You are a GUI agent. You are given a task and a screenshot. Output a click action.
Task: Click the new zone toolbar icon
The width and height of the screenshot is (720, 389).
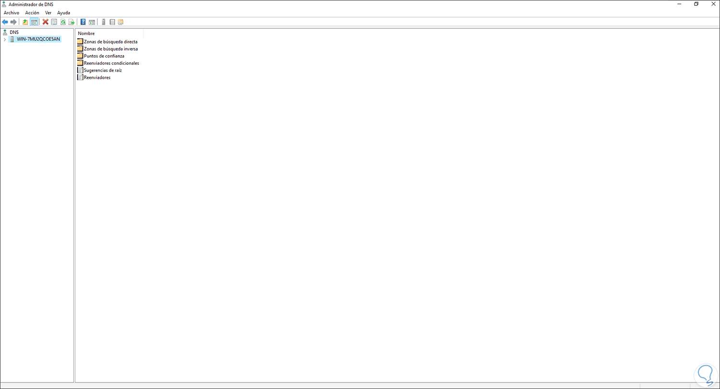[x=112, y=22]
